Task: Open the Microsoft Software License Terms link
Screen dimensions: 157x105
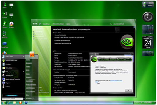Action: click(x=116, y=81)
